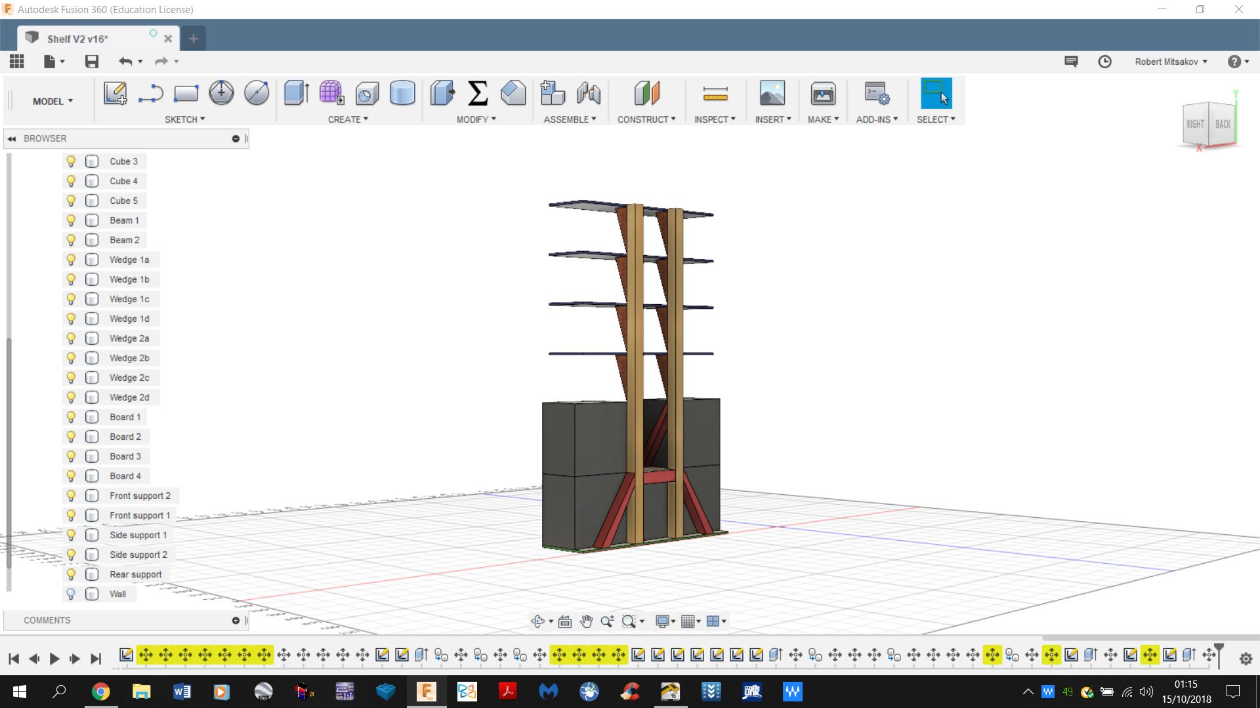Select the New Component assemble tool
This screenshot has width=1260, height=708.
[x=553, y=93]
